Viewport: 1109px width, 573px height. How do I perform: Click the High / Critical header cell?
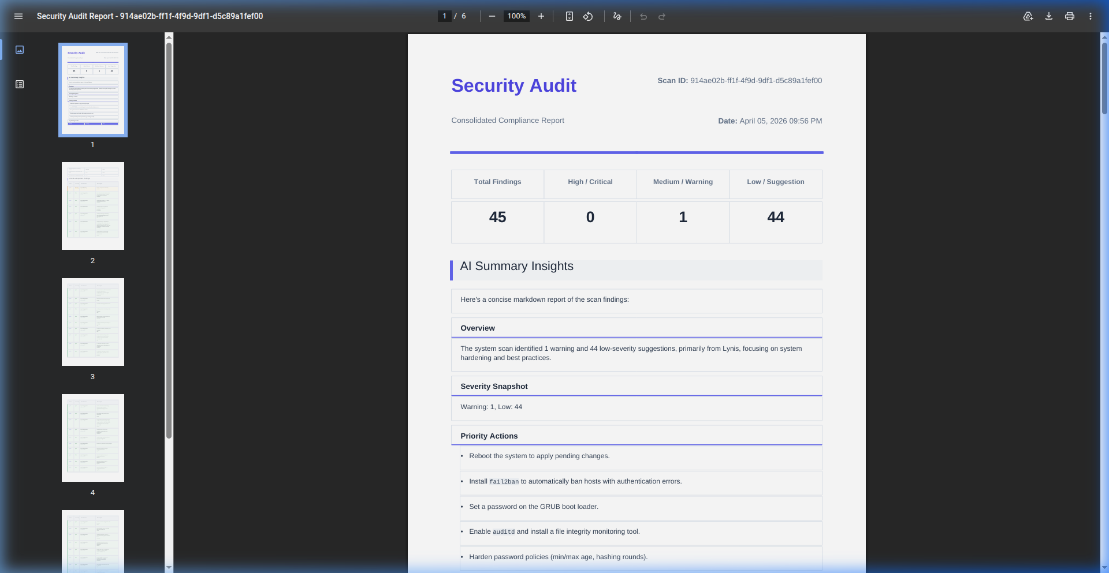tap(590, 184)
